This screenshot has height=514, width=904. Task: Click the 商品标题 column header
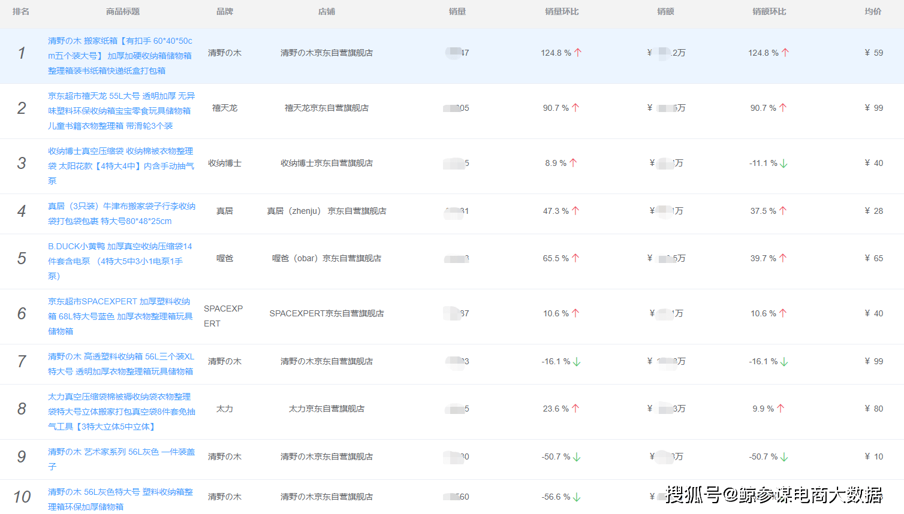(x=123, y=11)
